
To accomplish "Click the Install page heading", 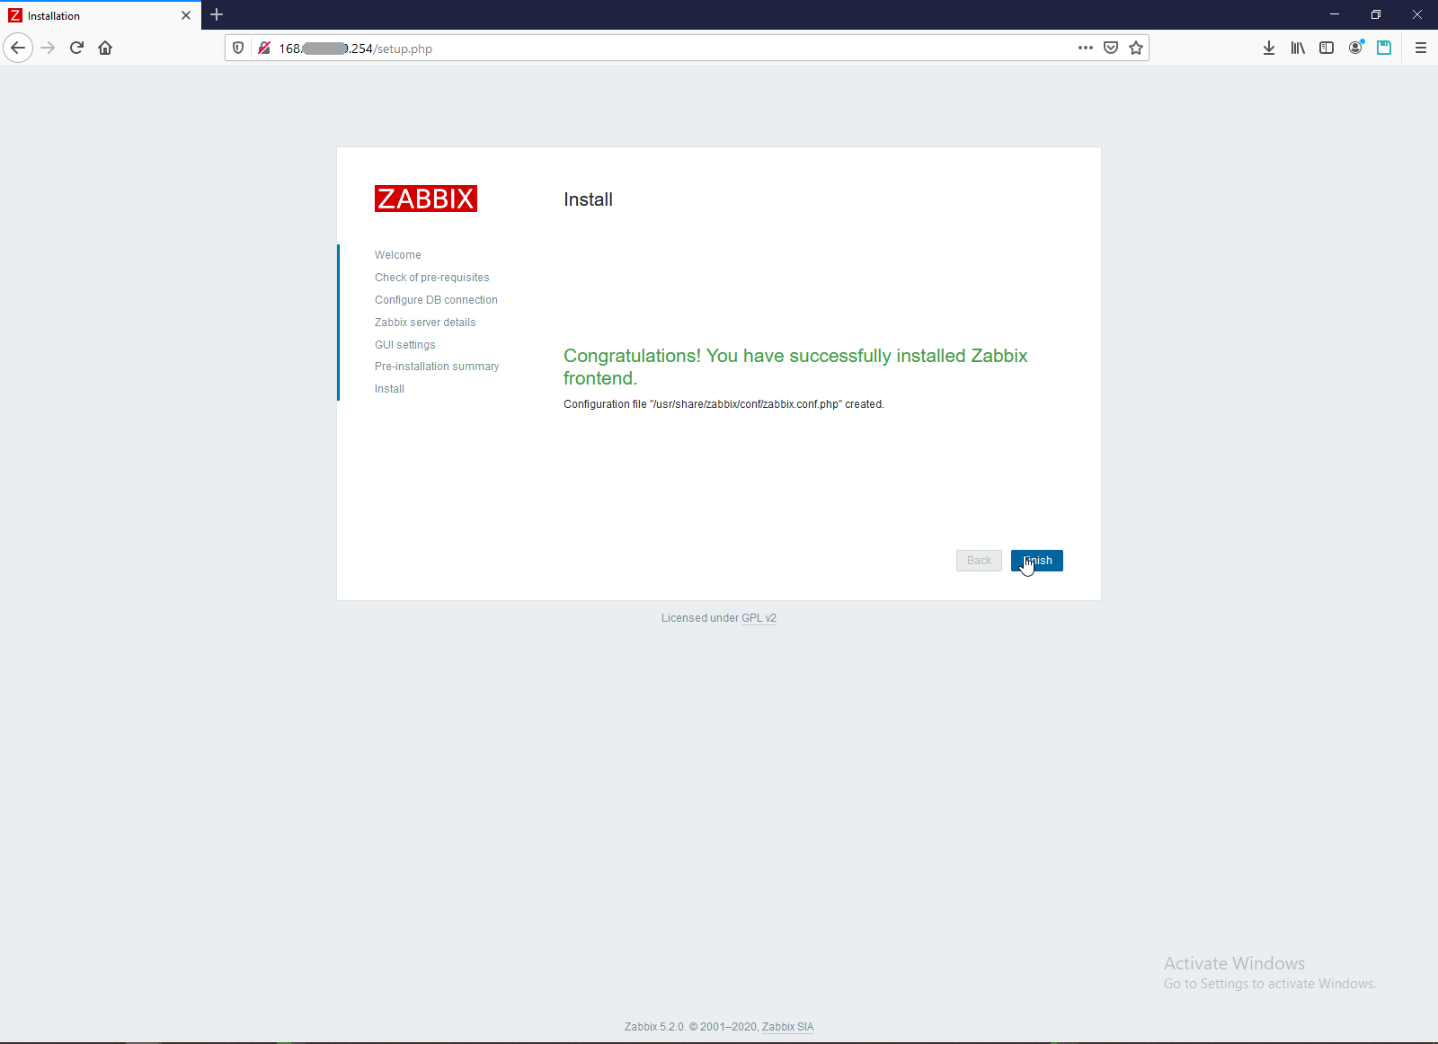I will [x=589, y=199].
